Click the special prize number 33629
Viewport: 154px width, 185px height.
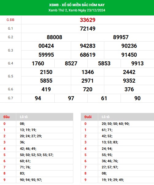[87, 20]
